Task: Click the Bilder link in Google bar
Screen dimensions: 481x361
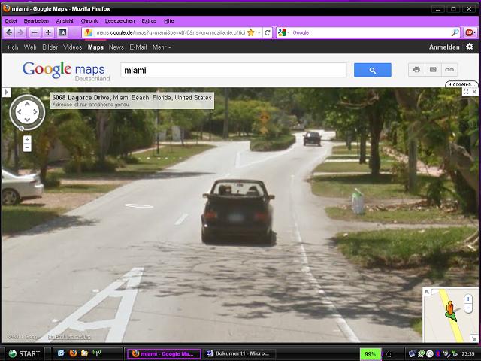Action: click(x=50, y=47)
